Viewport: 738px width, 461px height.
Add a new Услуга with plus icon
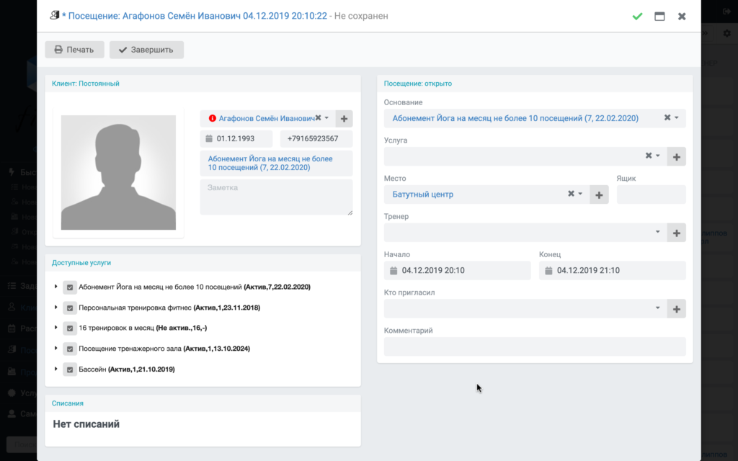(x=676, y=156)
